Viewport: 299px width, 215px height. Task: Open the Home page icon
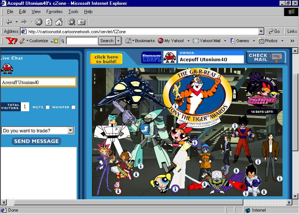tap(59, 22)
